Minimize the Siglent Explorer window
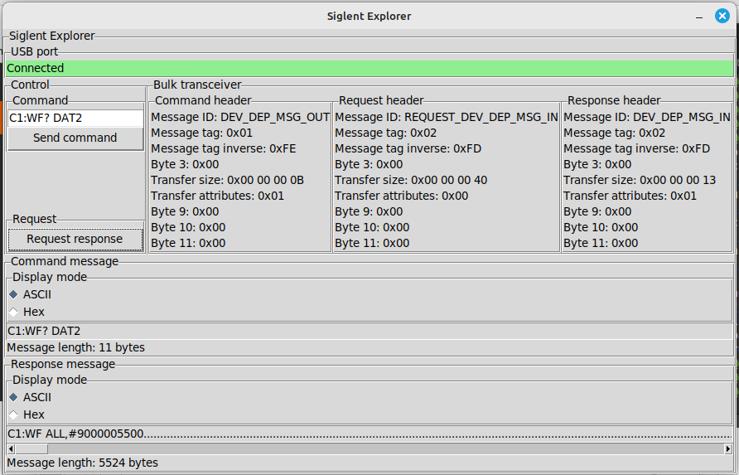The image size is (739, 475). point(700,16)
